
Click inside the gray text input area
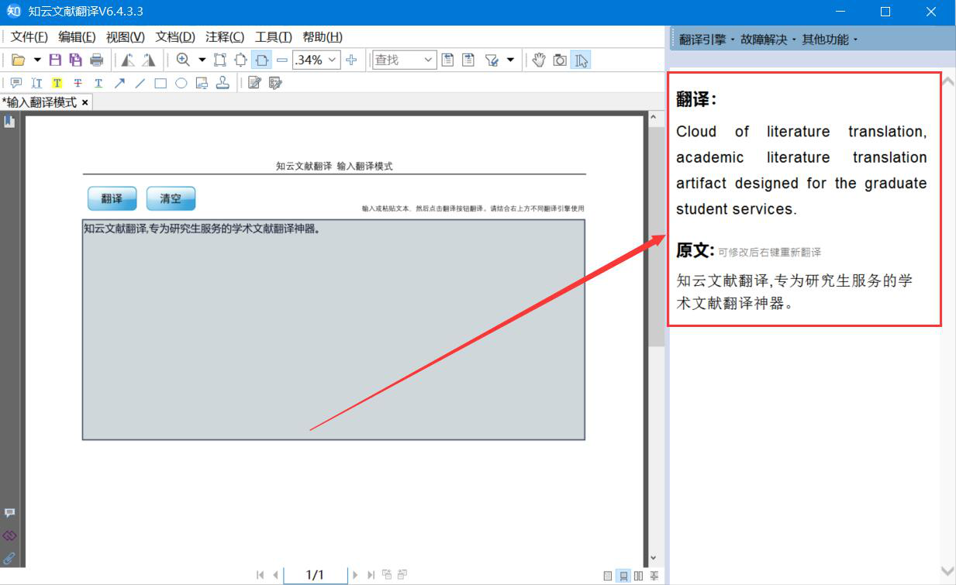333,329
